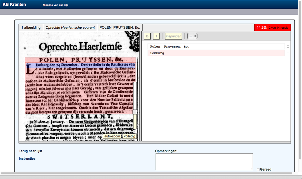Click the KB Kranten site title
302x179 pixels.
point(14,5)
